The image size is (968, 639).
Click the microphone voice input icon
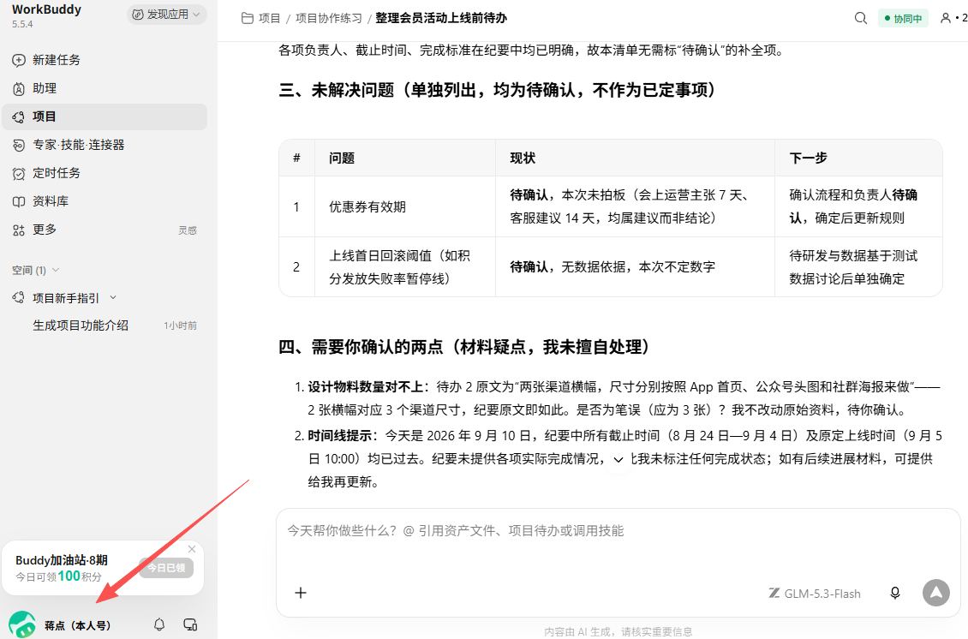(895, 593)
